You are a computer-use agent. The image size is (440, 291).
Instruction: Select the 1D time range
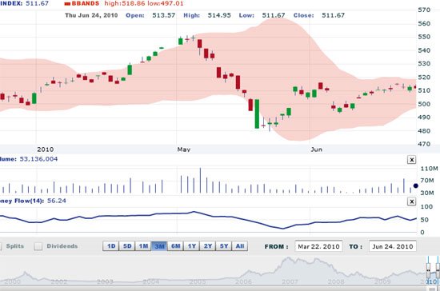coord(111,246)
